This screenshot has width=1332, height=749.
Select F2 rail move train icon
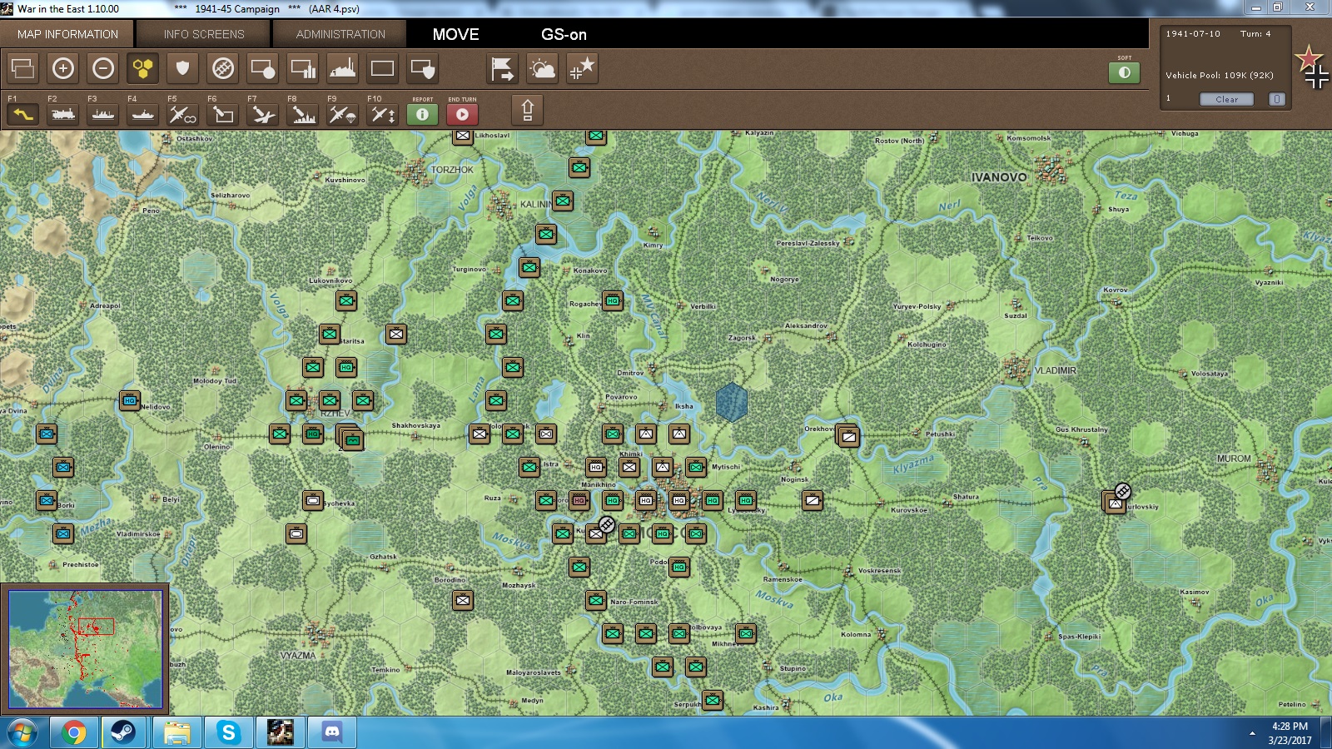[x=63, y=114]
